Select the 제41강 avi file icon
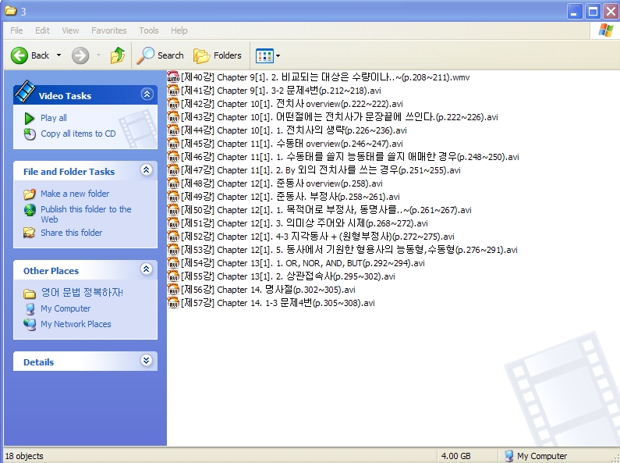 point(173,91)
